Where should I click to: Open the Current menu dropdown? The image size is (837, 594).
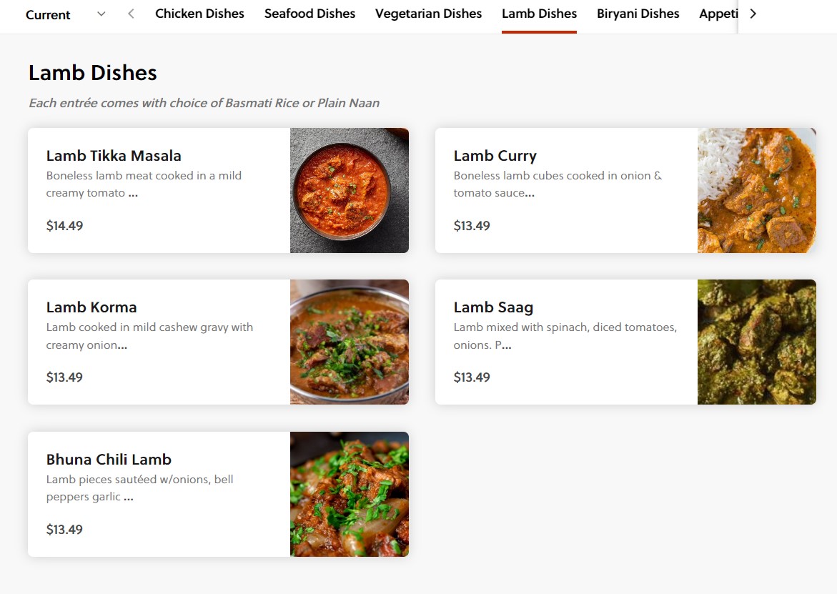pyautogui.click(x=65, y=14)
